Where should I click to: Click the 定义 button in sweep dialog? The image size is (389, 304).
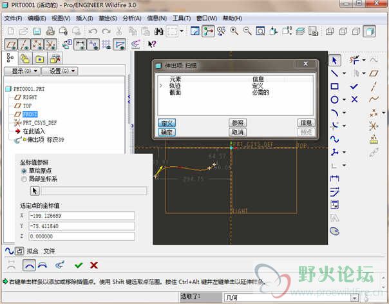[x=167, y=123]
